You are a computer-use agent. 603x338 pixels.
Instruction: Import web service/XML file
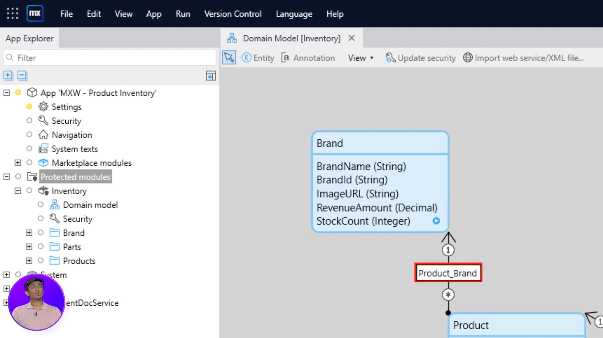[x=523, y=58]
